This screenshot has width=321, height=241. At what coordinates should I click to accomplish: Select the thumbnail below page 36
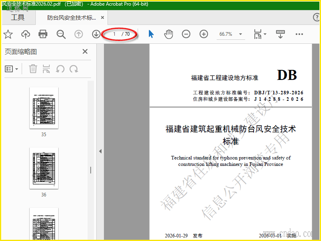coord(44,224)
